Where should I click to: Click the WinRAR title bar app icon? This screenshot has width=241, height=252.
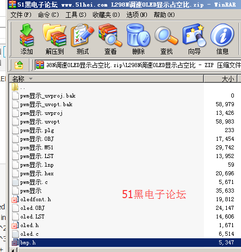click(x=12, y=4)
